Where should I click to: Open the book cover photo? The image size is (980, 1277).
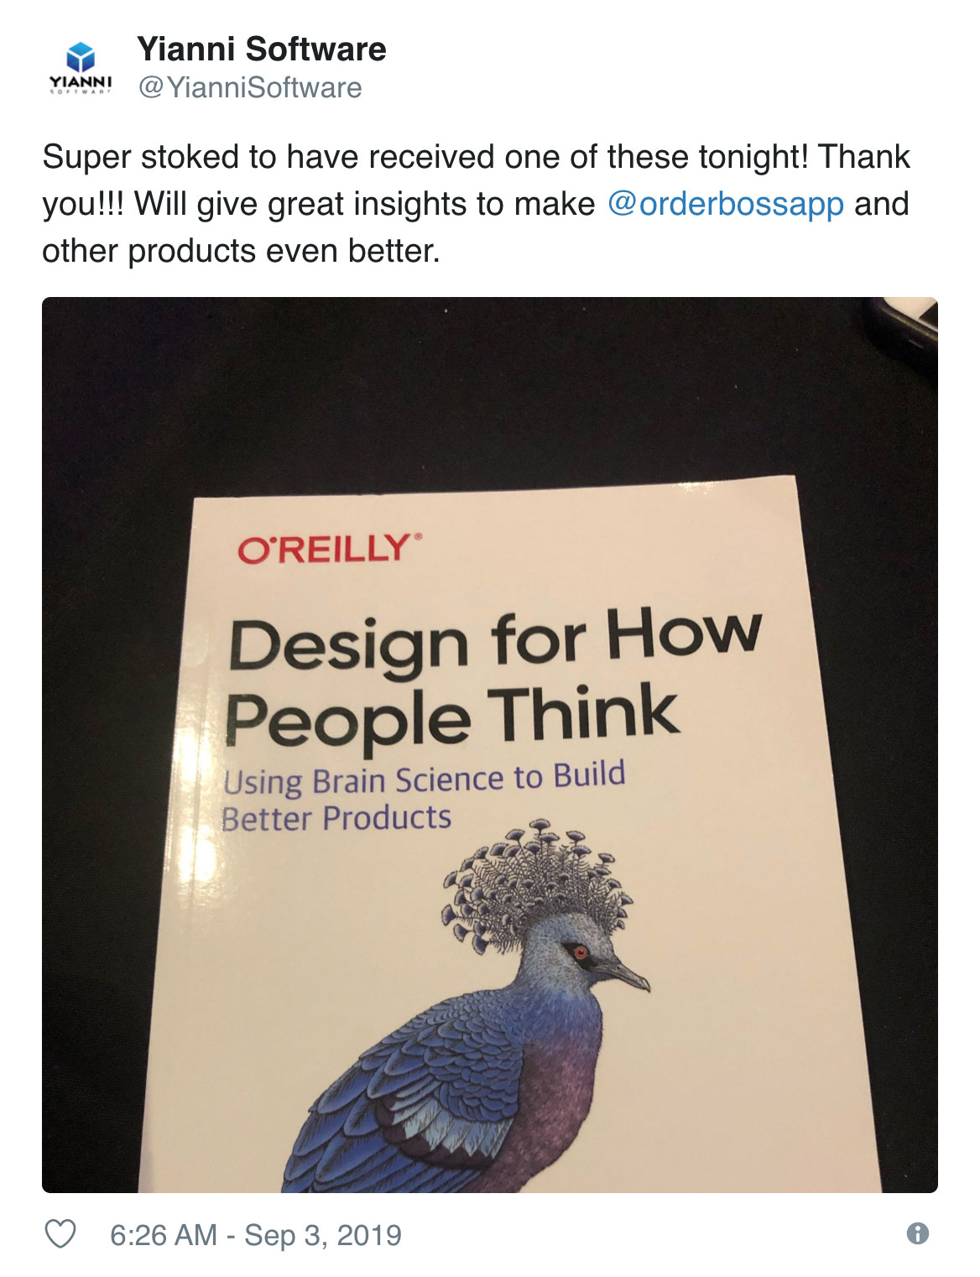[x=490, y=745]
